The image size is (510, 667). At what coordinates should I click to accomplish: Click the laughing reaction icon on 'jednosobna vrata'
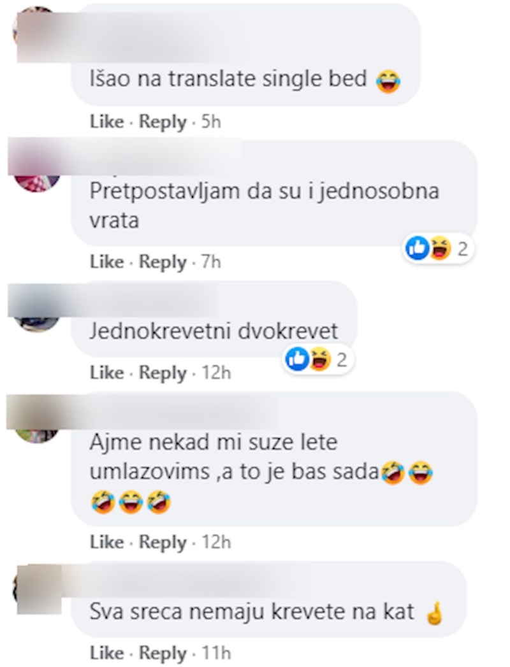(x=440, y=248)
